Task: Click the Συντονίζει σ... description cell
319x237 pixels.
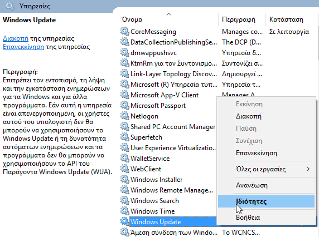Action: pos(242,63)
